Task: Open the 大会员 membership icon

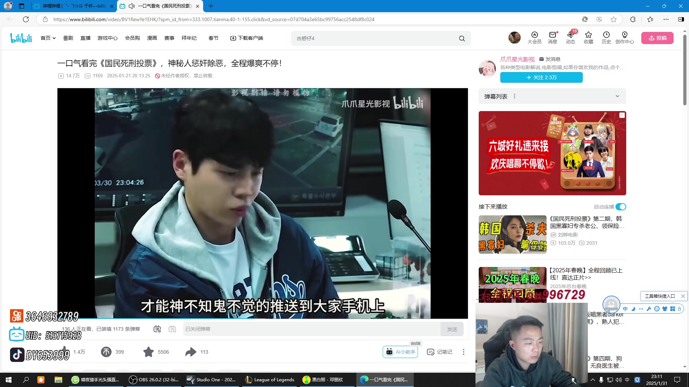Action: 534,38
